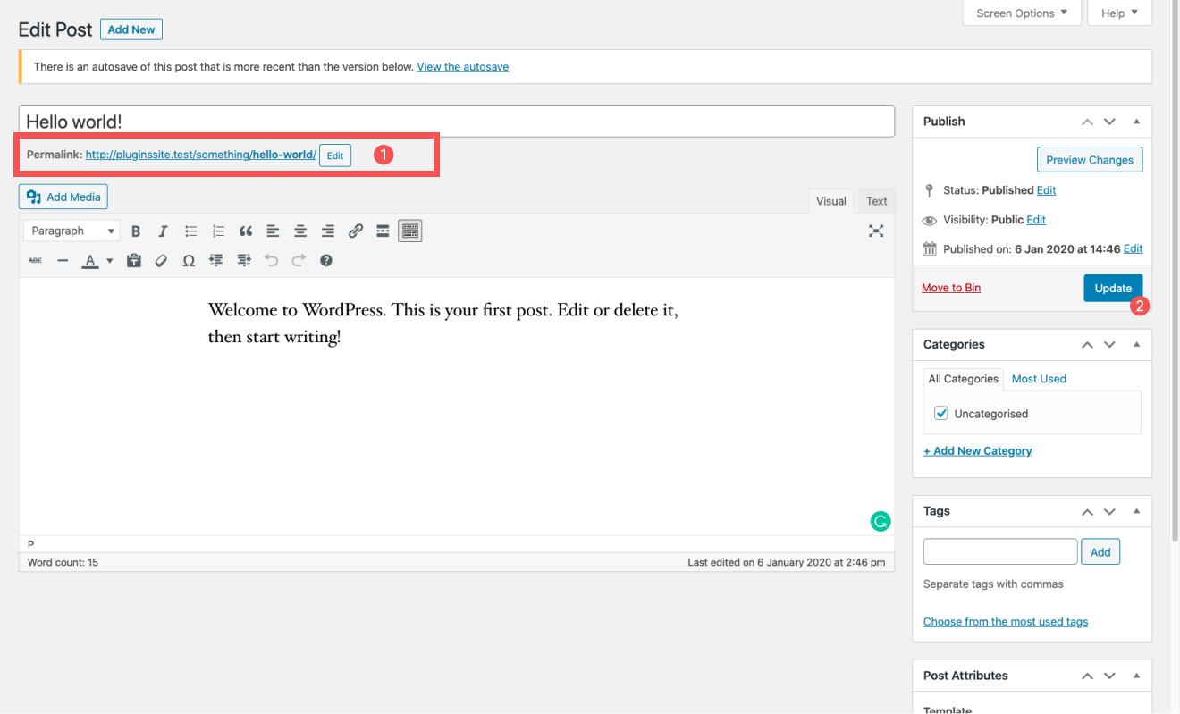Apply text colour with the A icon
Viewport: 1180px width, 714px height.
[x=89, y=260]
